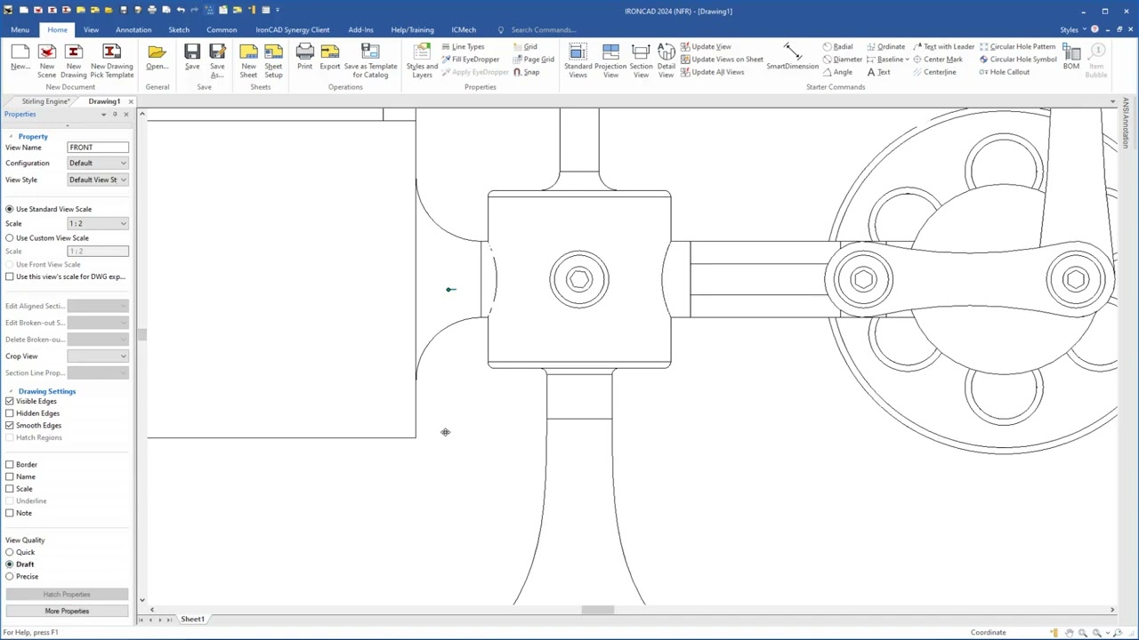The image size is (1139, 640).
Task: Insert a Detail View
Action: [666, 60]
